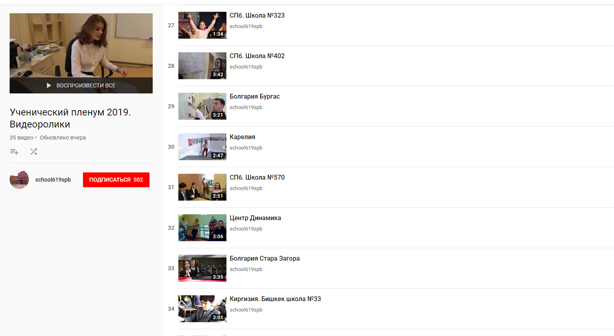Open thumbnail of СПб. Школа №402
614x336 pixels.
(202, 66)
